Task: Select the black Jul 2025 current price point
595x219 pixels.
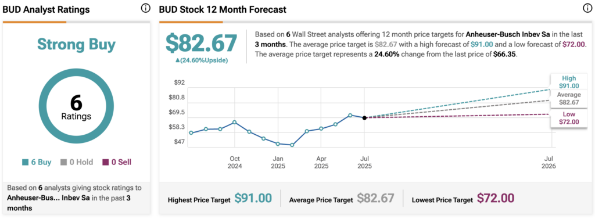Action: click(x=364, y=118)
